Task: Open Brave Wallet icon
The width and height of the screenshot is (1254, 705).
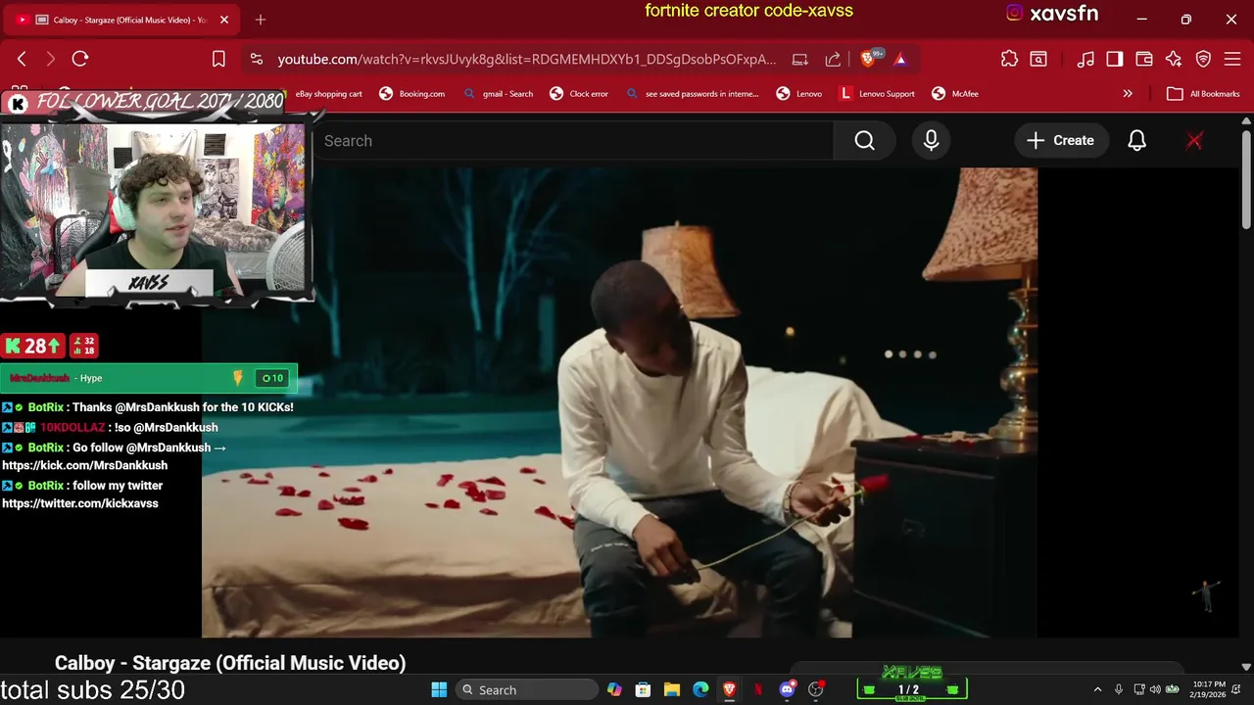Action: pos(1143,59)
